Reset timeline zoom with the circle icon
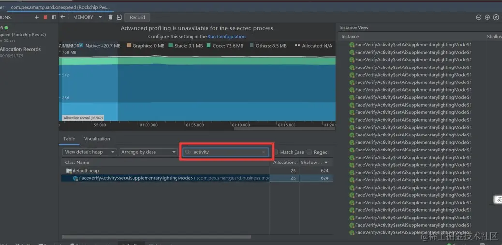The height and width of the screenshot is (245, 502). pos(496,17)
